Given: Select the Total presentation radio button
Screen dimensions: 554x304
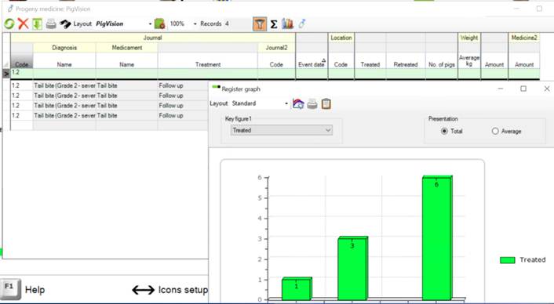Looking at the screenshot, I should pos(444,131).
